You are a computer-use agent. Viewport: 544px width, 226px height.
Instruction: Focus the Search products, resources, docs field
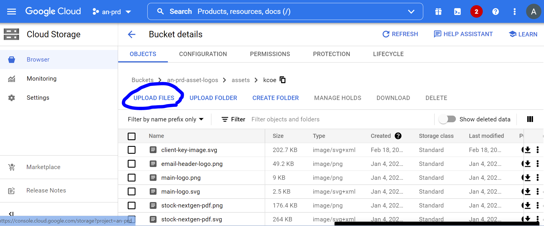pyautogui.click(x=285, y=12)
